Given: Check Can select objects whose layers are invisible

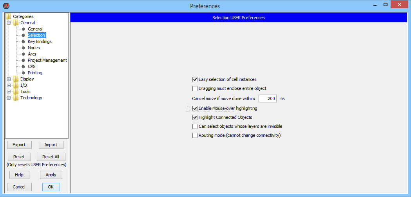Looking at the screenshot, I should 195,127.
